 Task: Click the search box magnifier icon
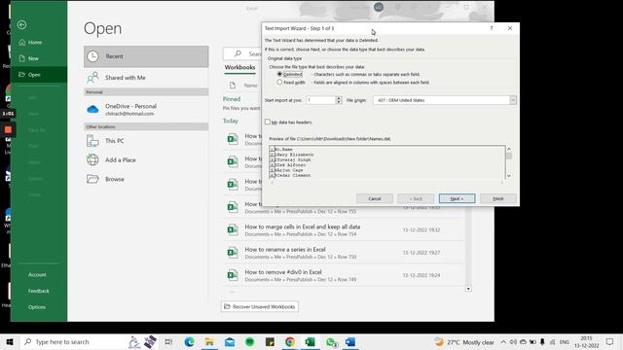pyautogui.click(x=238, y=53)
